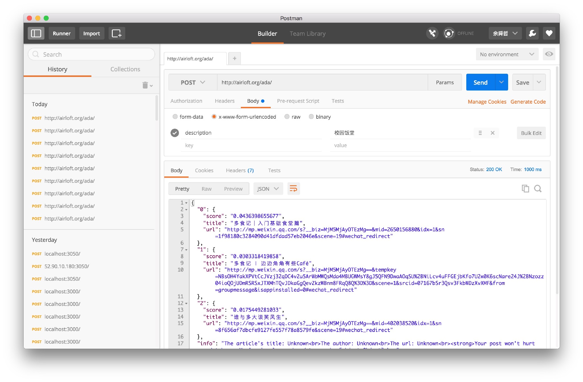The height and width of the screenshot is (382, 583).
Task: Toggle the environment quick look eye
Action: [549, 54]
